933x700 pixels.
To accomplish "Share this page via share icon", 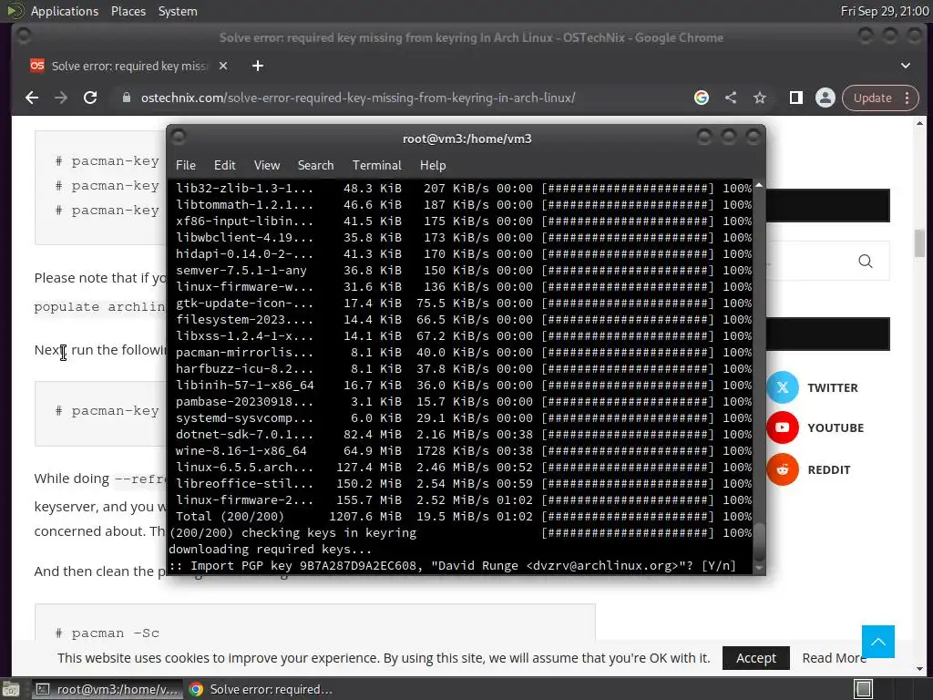I will coord(731,98).
